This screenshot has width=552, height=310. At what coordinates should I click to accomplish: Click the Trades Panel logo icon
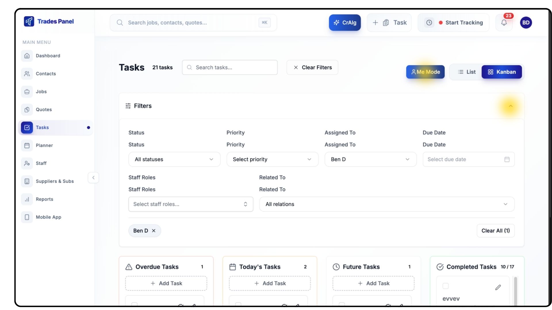point(29,22)
